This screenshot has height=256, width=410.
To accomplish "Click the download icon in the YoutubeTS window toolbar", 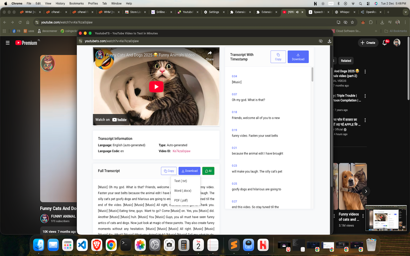I will pos(329,41).
